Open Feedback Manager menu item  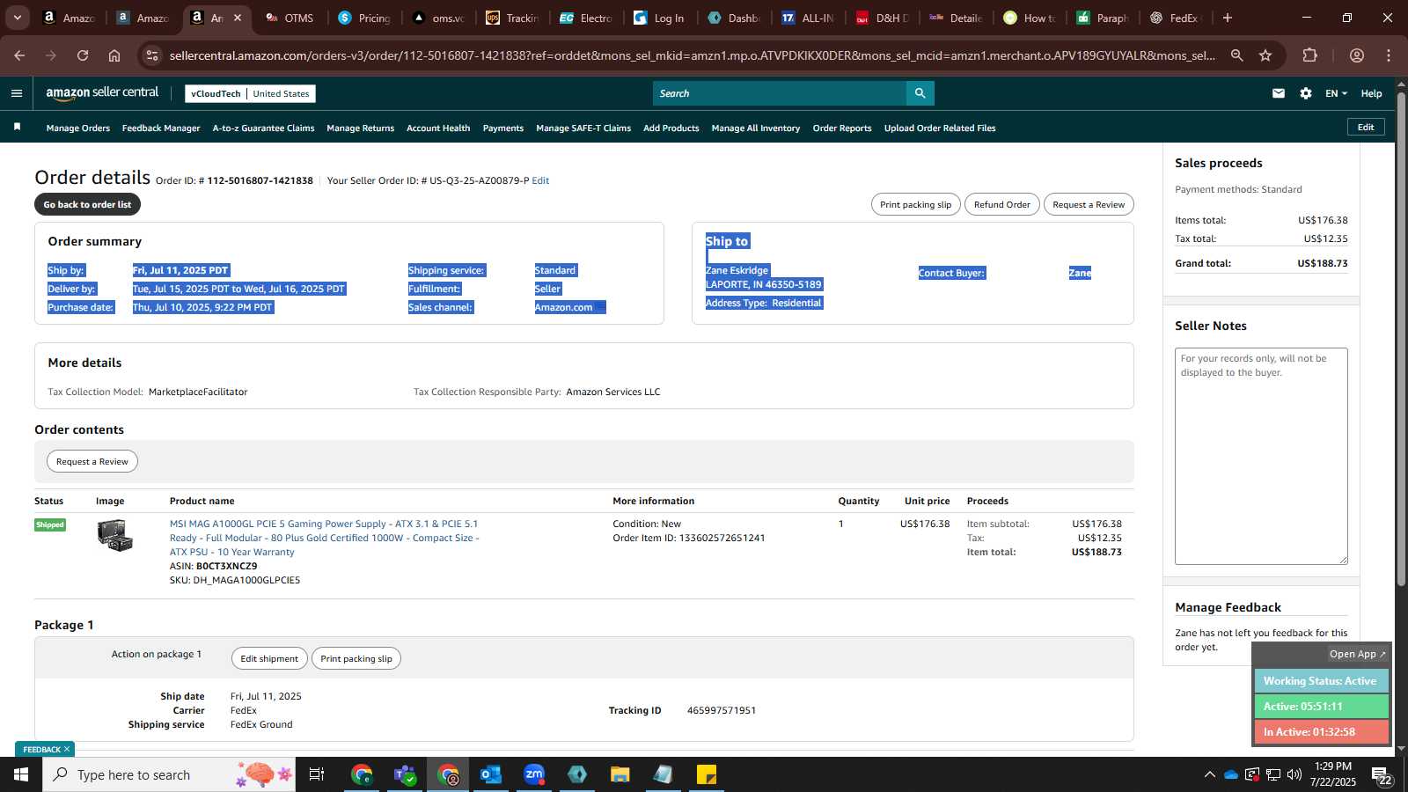pyautogui.click(x=161, y=128)
